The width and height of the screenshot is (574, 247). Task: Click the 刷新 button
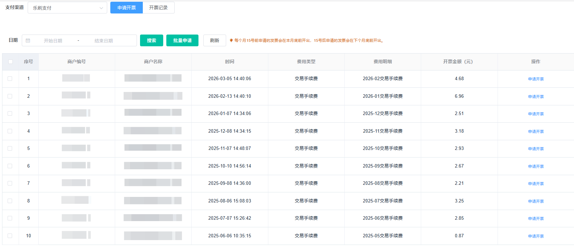click(x=215, y=40)
